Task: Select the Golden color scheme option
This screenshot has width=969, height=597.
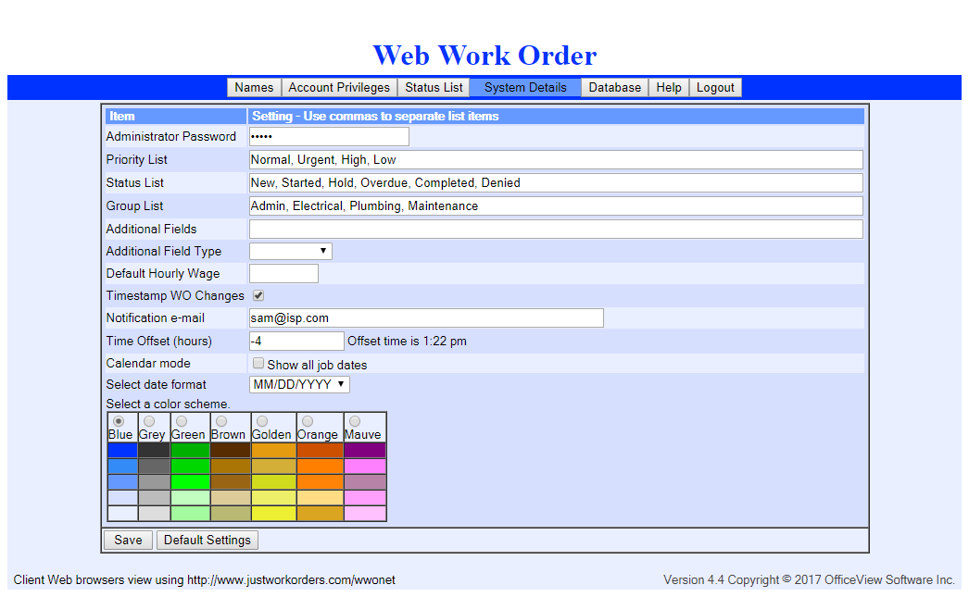Action: click(x=261, y=421)
